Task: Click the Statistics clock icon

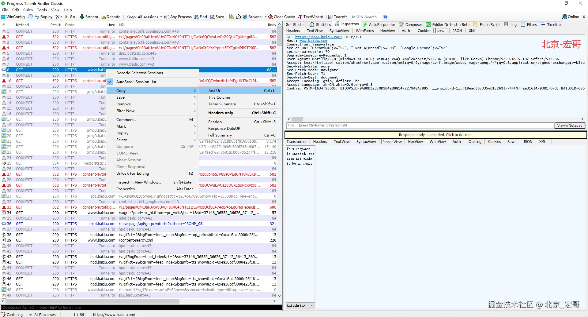Action: click(312, 24)
